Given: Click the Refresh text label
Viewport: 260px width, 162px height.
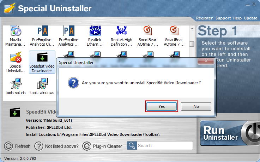Looking at the screenshot, I should coord(23,146).
